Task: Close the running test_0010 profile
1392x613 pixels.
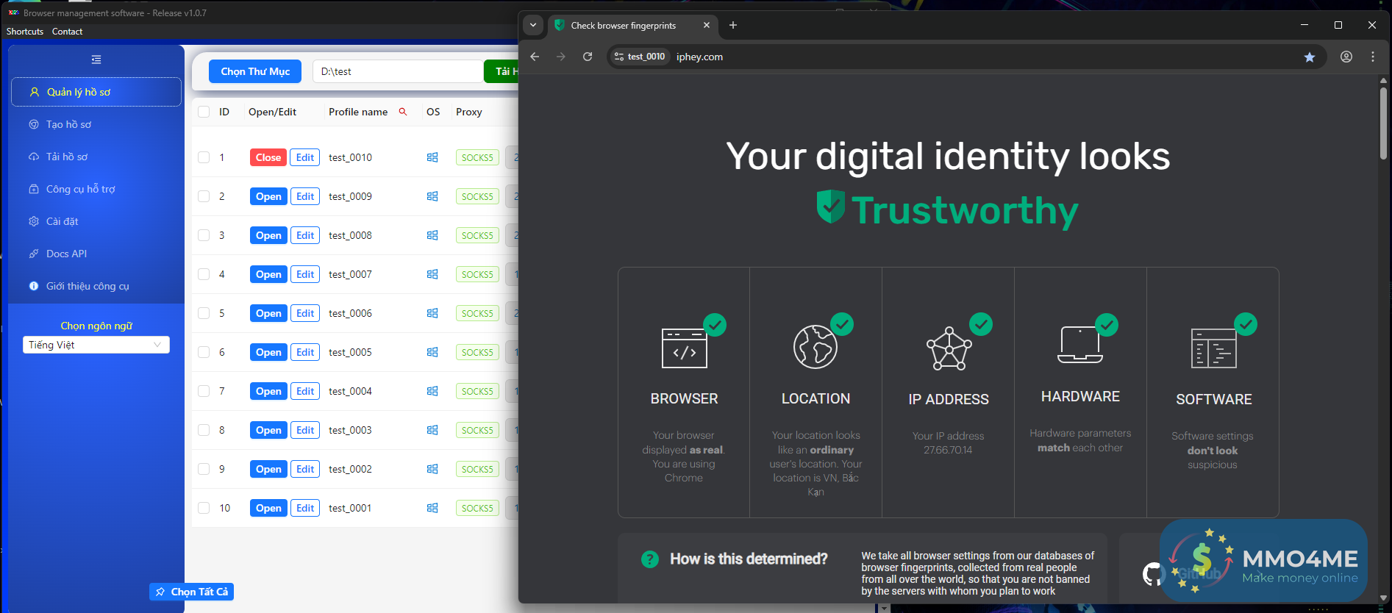Action: click(268, 157)
